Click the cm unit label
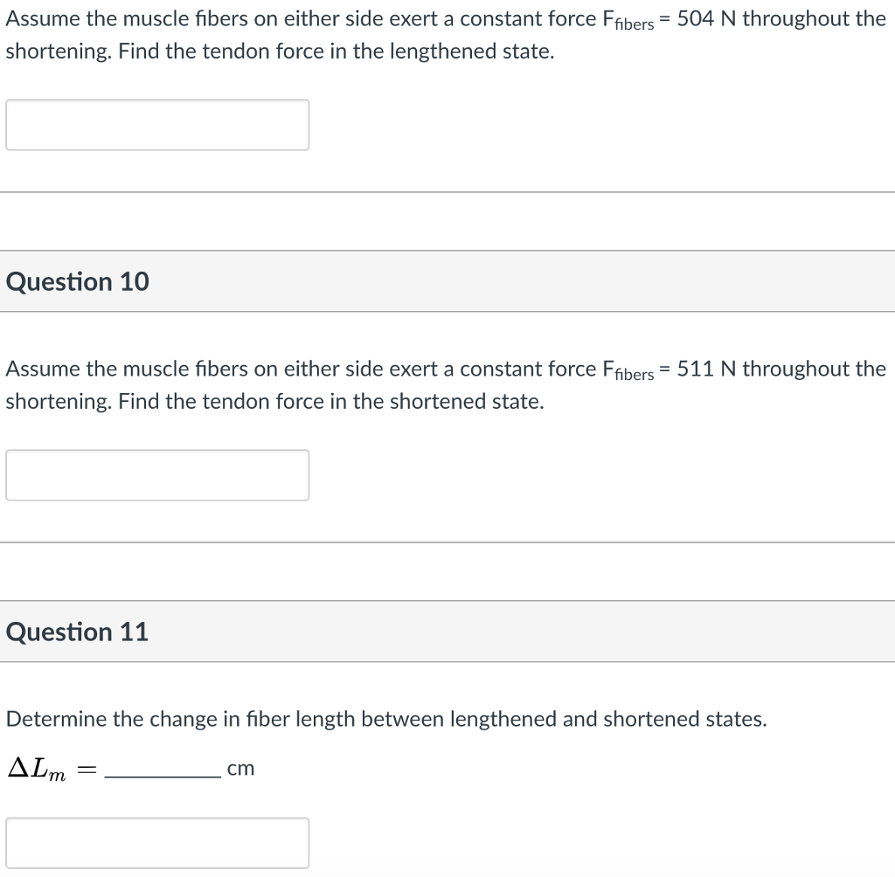The height and width of the screenshot is (877, 895). (x=240, y=769)
